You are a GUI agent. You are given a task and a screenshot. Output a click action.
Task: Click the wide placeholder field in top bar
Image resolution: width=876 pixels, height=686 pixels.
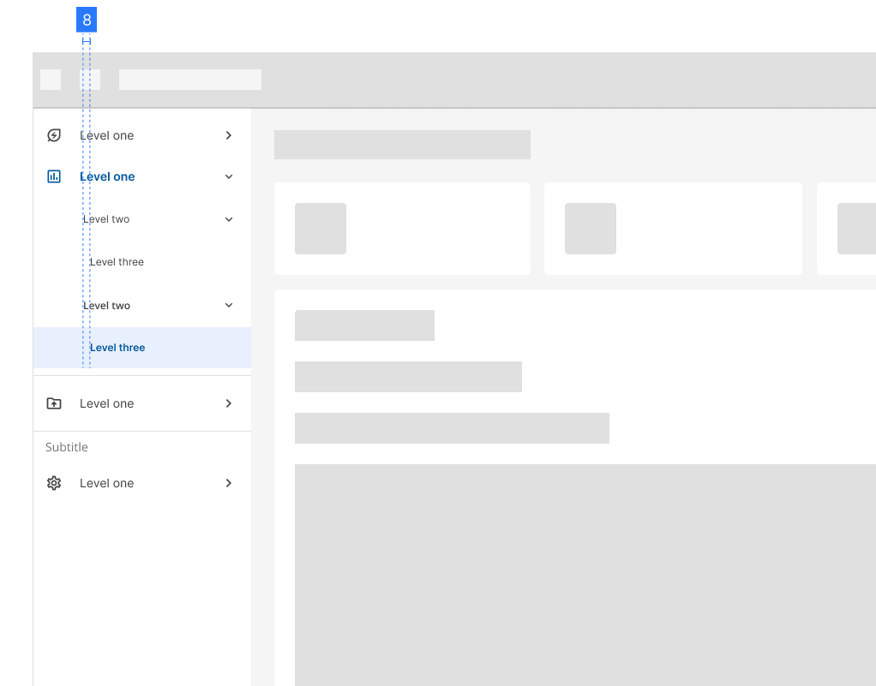(190, 80)
